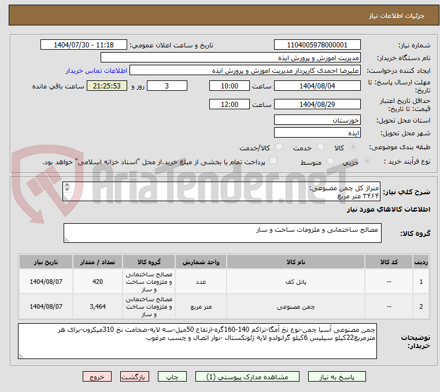The image size is (440, 392).
Task: Click the واحد شمارش column header
Action: 201,262
